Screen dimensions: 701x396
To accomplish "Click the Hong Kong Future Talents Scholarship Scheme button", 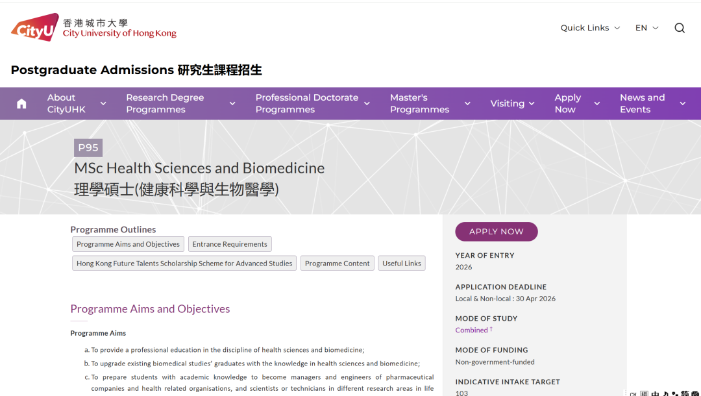I will coord(184,263).
